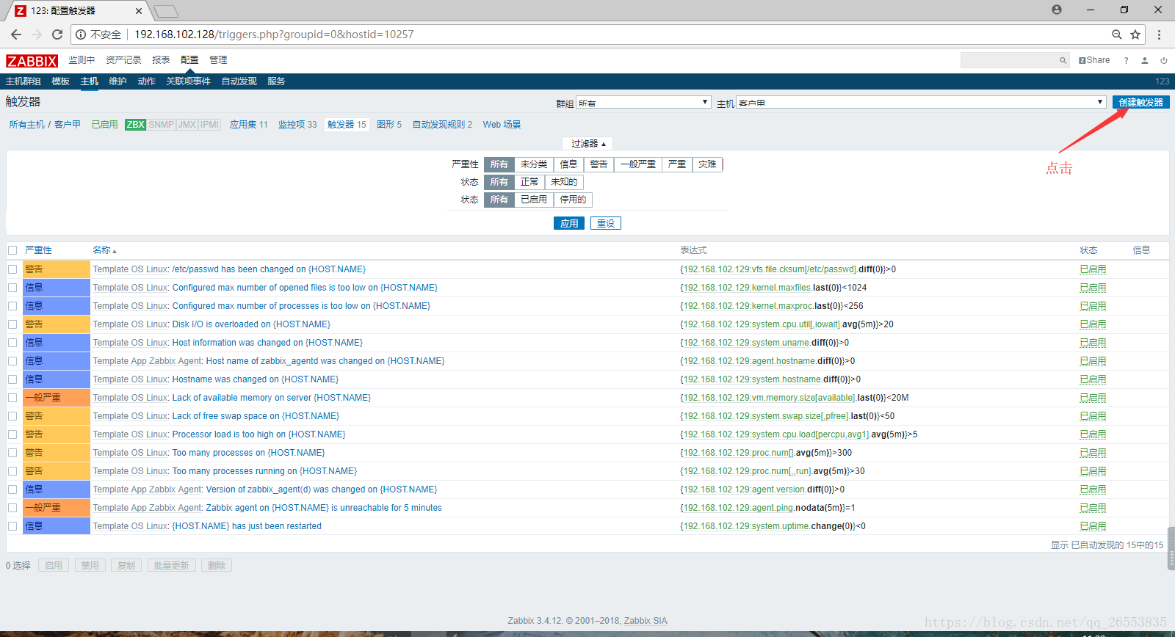Image resolution: width=1175 pixels, height=637 pixels.
Task: Click the Create trigger button
Action: (1140, 102)
